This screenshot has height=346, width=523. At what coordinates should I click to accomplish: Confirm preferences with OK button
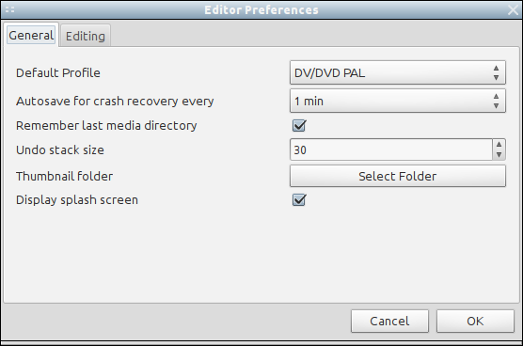pos(475,321)
